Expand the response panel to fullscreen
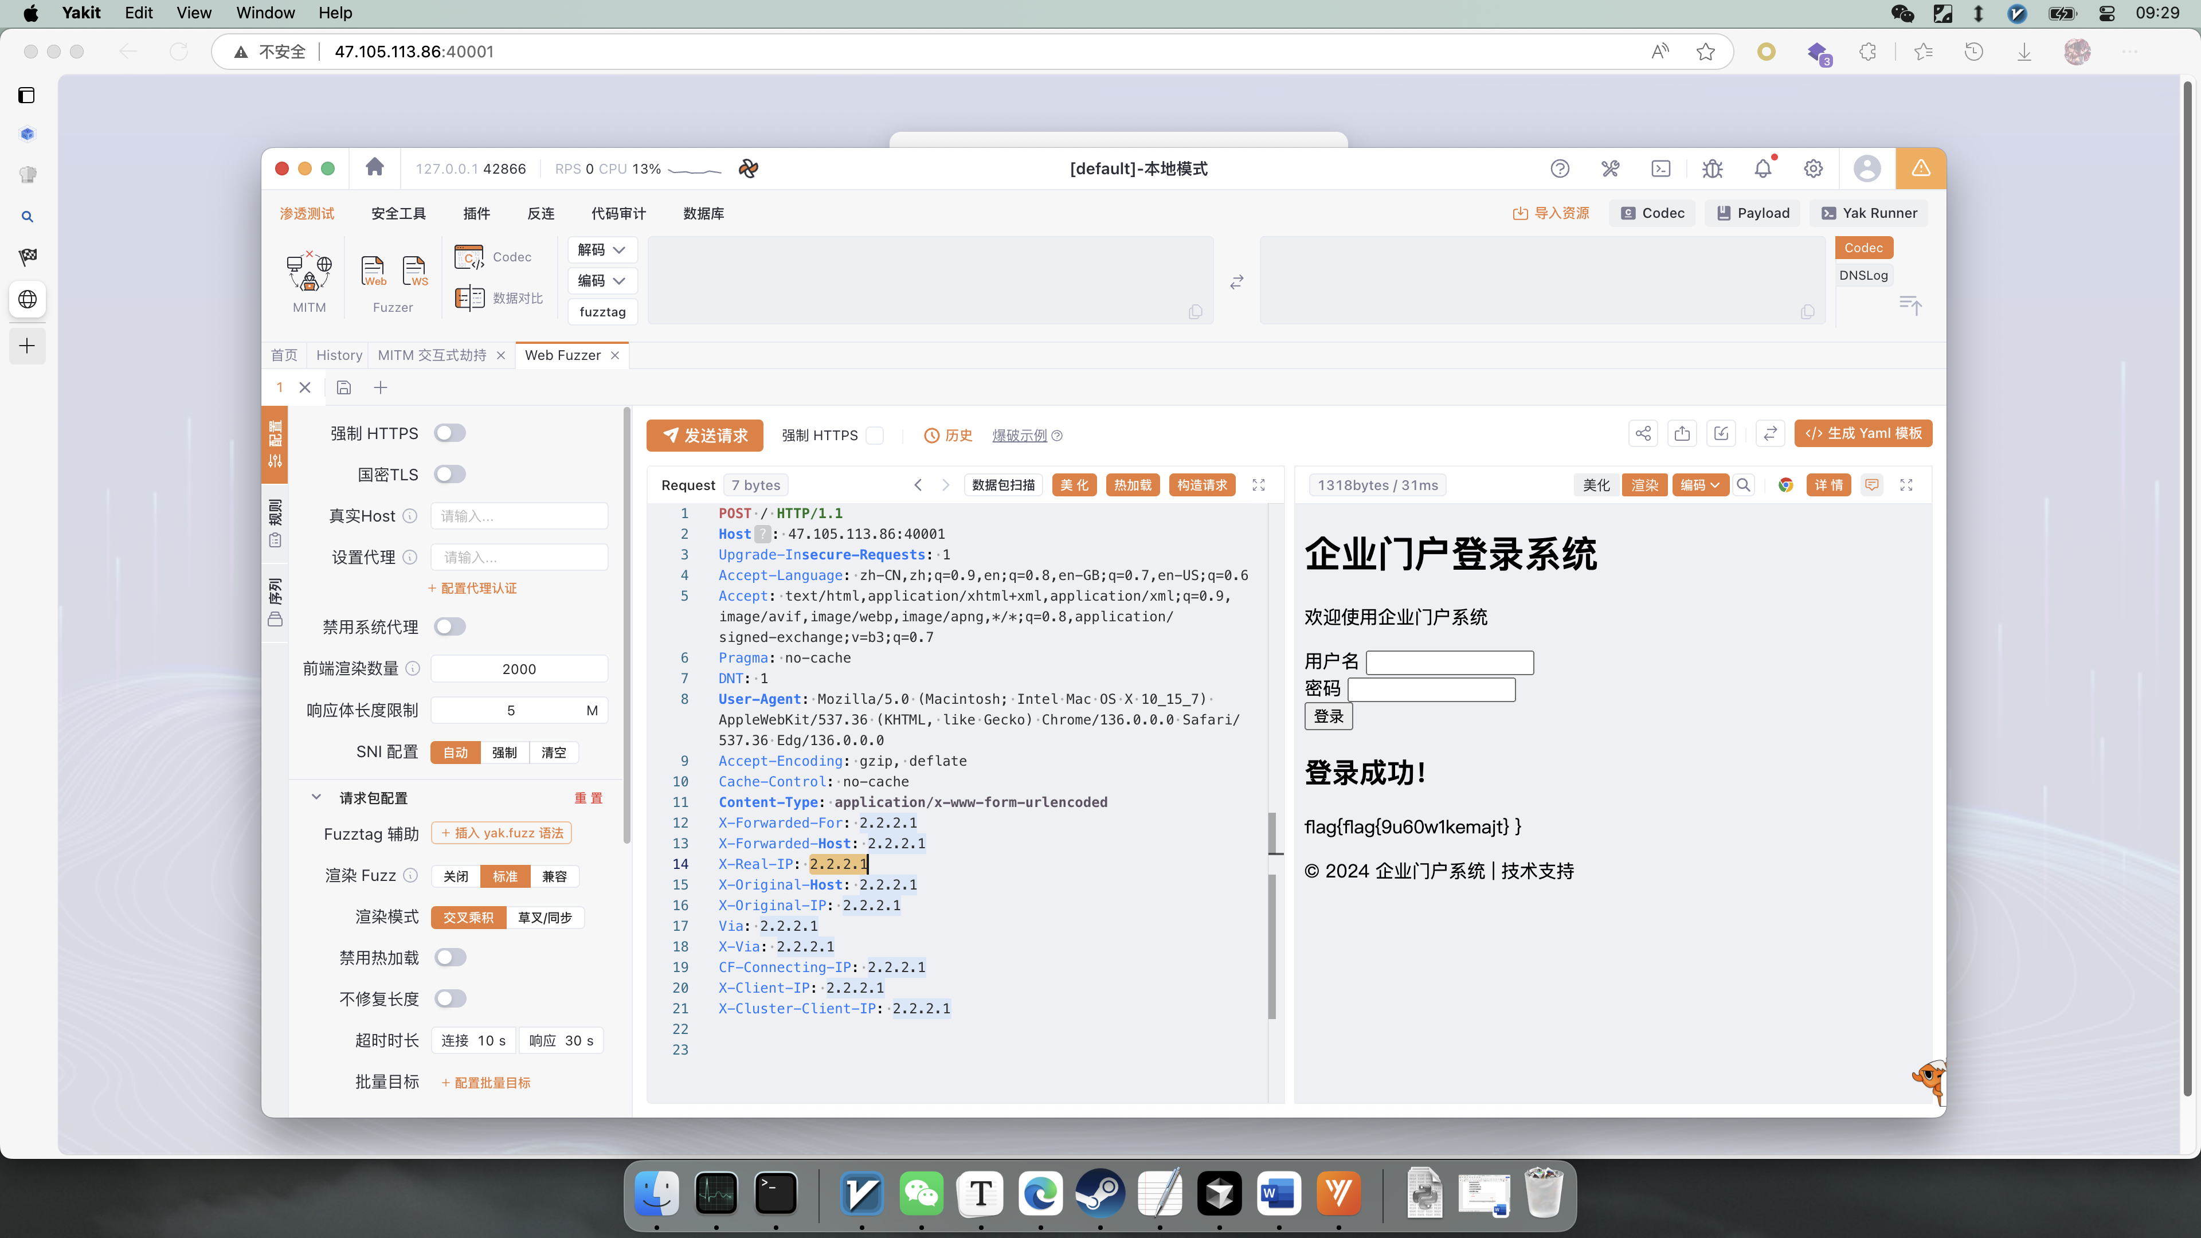The height and width of the screenshot is (1238, 2201). pos(1906,484)
